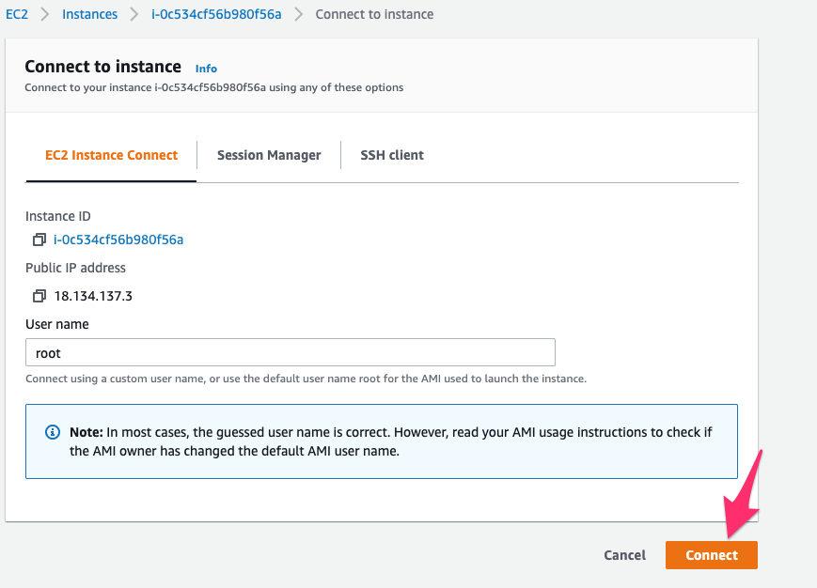This screenshot has width=817, height=588.
Task: Switch to the EC2 Instance Connect tab
Action: (x=111, y=155)
